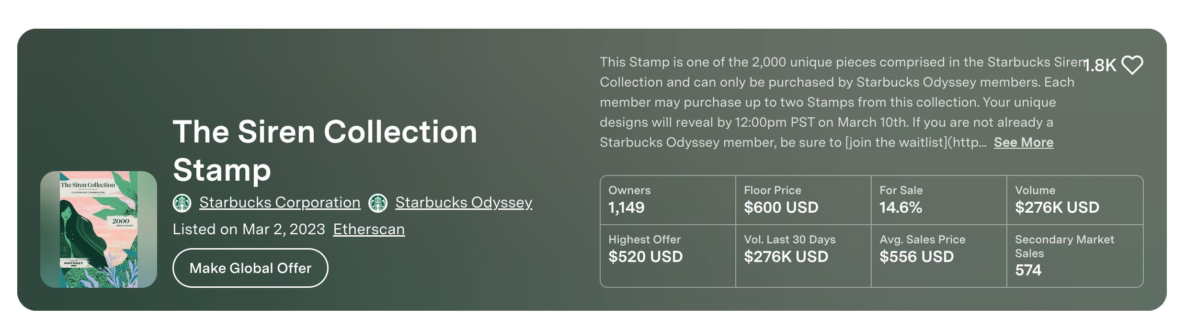Expand description with See More
1186x327 pixels.
point(1024,142)
